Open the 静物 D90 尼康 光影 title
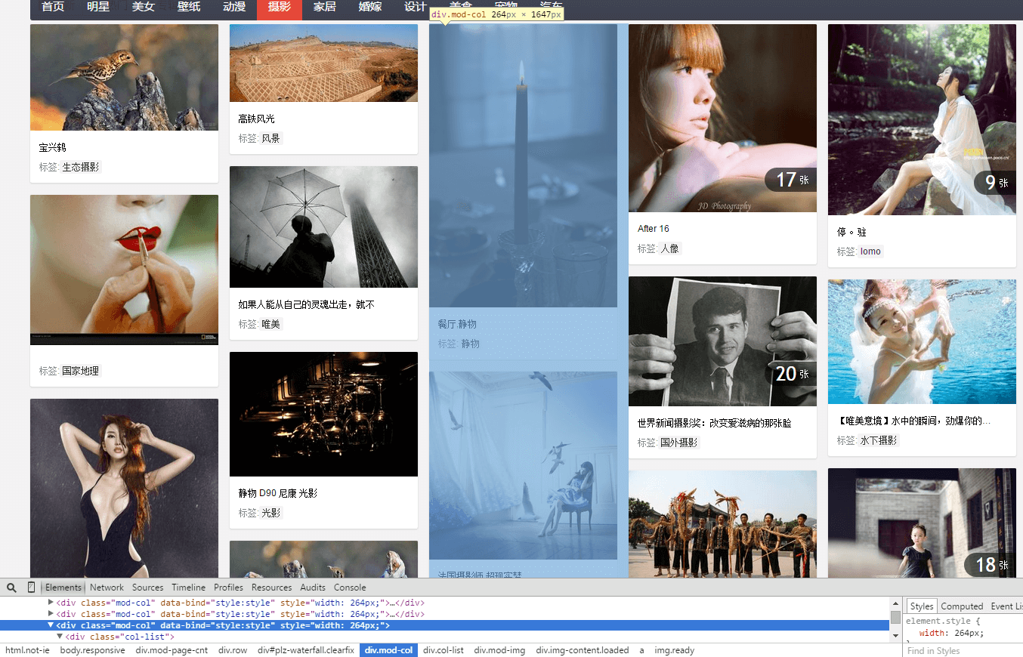Screen dimensions: 1023x657 coord(277,493)
